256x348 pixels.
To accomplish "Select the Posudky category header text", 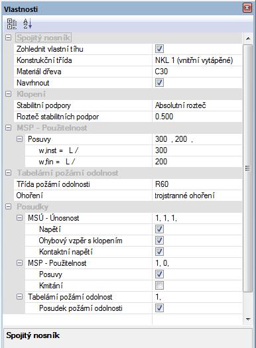I will (x=32, y=207).
